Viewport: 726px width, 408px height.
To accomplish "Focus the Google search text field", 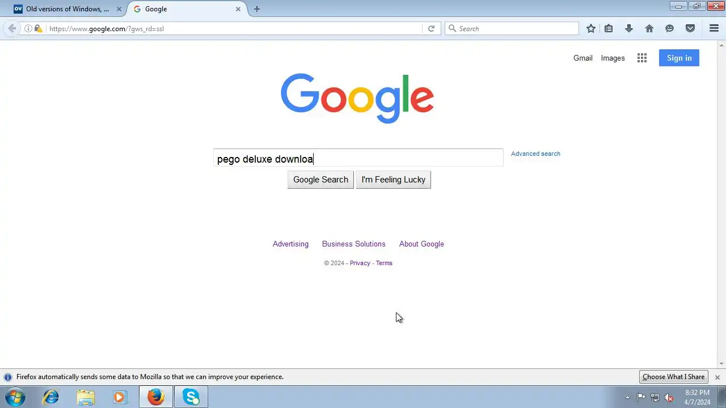I will [x=358, y=158].
